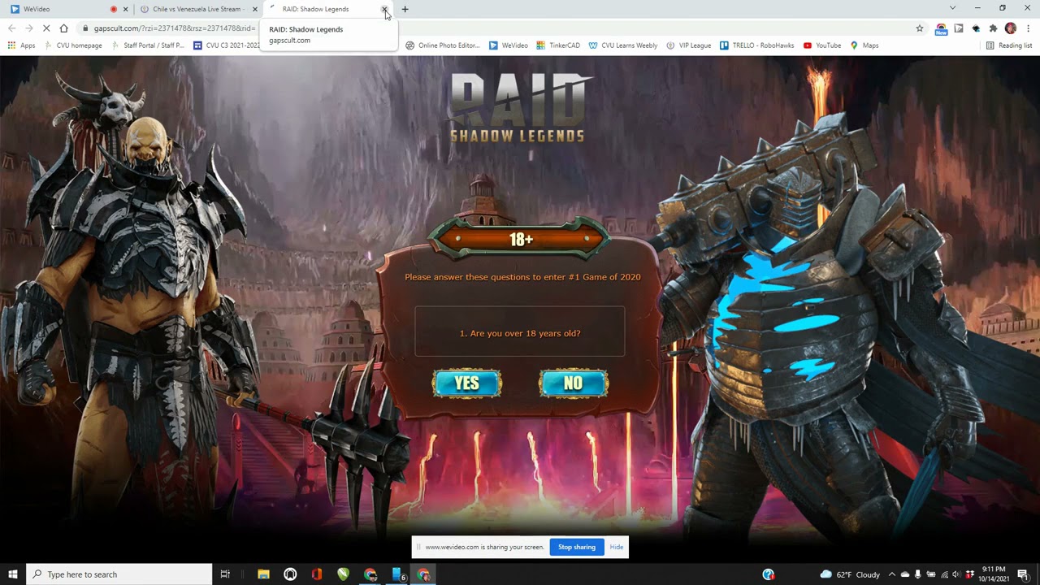Open the WeVideo bookmark
Screen dimensions: 1040x585
[x=508, y=45]
